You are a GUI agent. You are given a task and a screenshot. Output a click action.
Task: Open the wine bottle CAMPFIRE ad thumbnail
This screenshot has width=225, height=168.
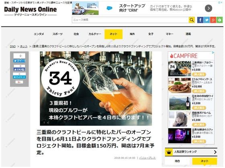[x=180, y=102]
